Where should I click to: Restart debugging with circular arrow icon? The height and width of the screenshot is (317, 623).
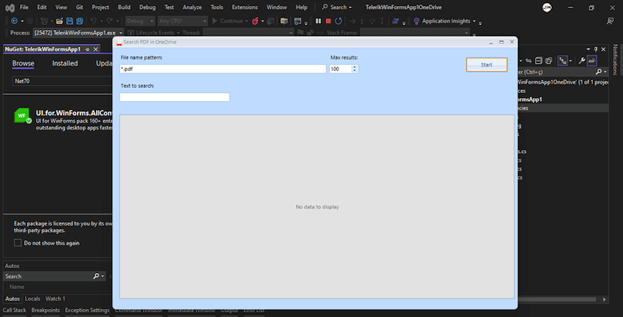click(x=338, y=21)
